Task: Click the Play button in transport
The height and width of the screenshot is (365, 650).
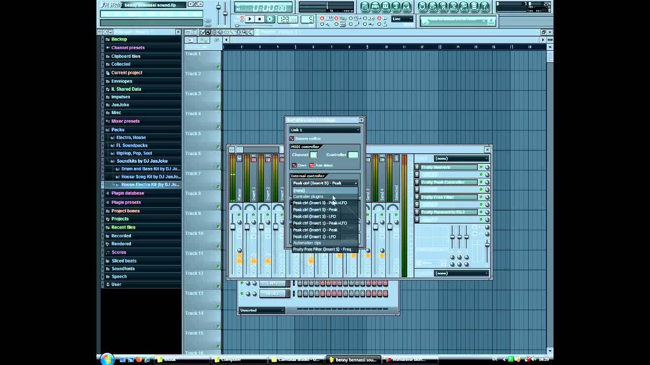Action: [x=249, y=19]
